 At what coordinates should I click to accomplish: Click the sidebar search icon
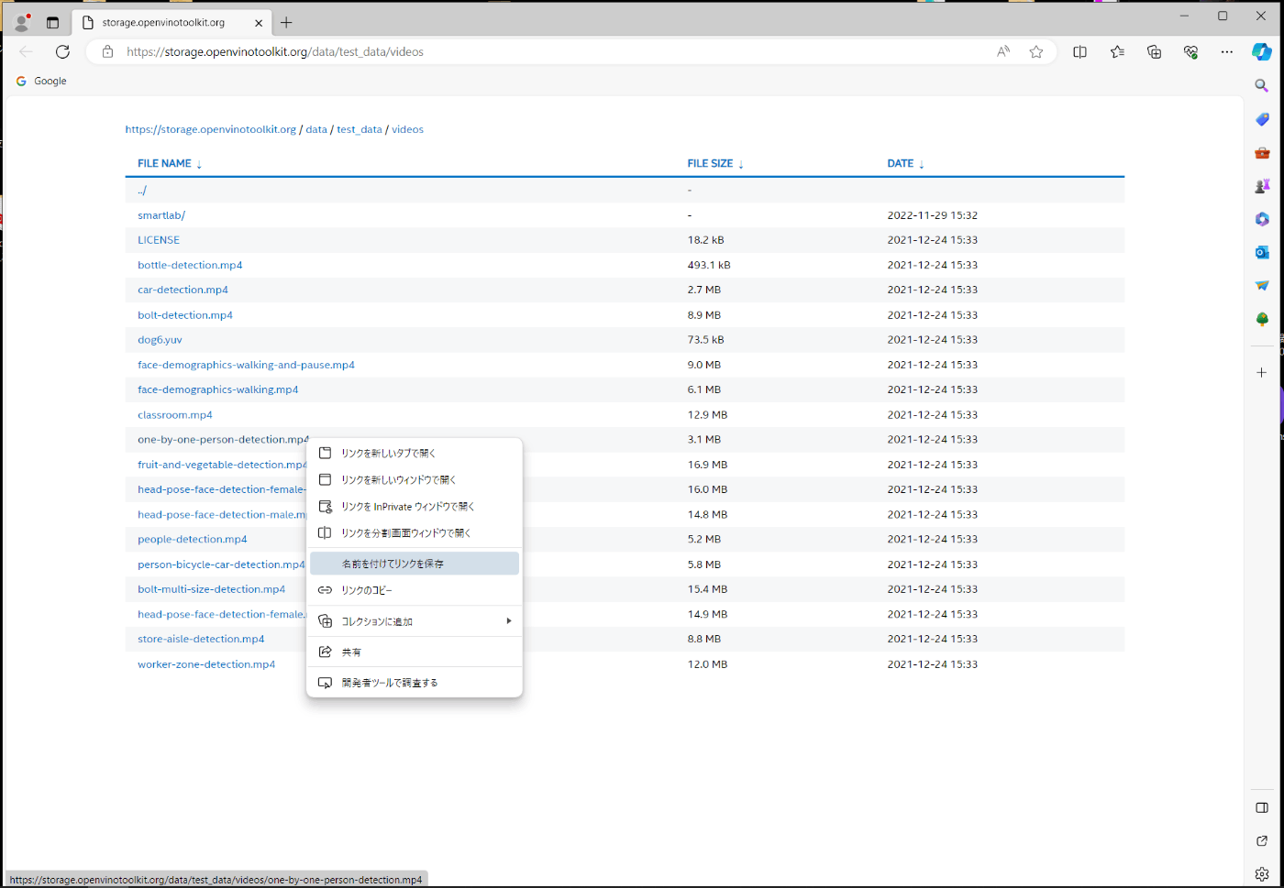[x=1262, y=85]
